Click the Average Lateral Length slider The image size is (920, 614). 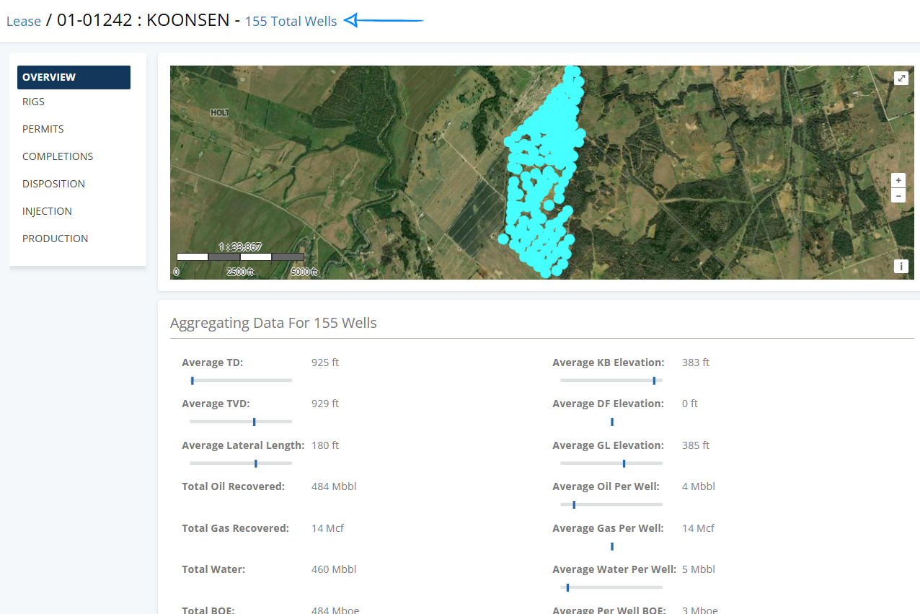point(241,463)
